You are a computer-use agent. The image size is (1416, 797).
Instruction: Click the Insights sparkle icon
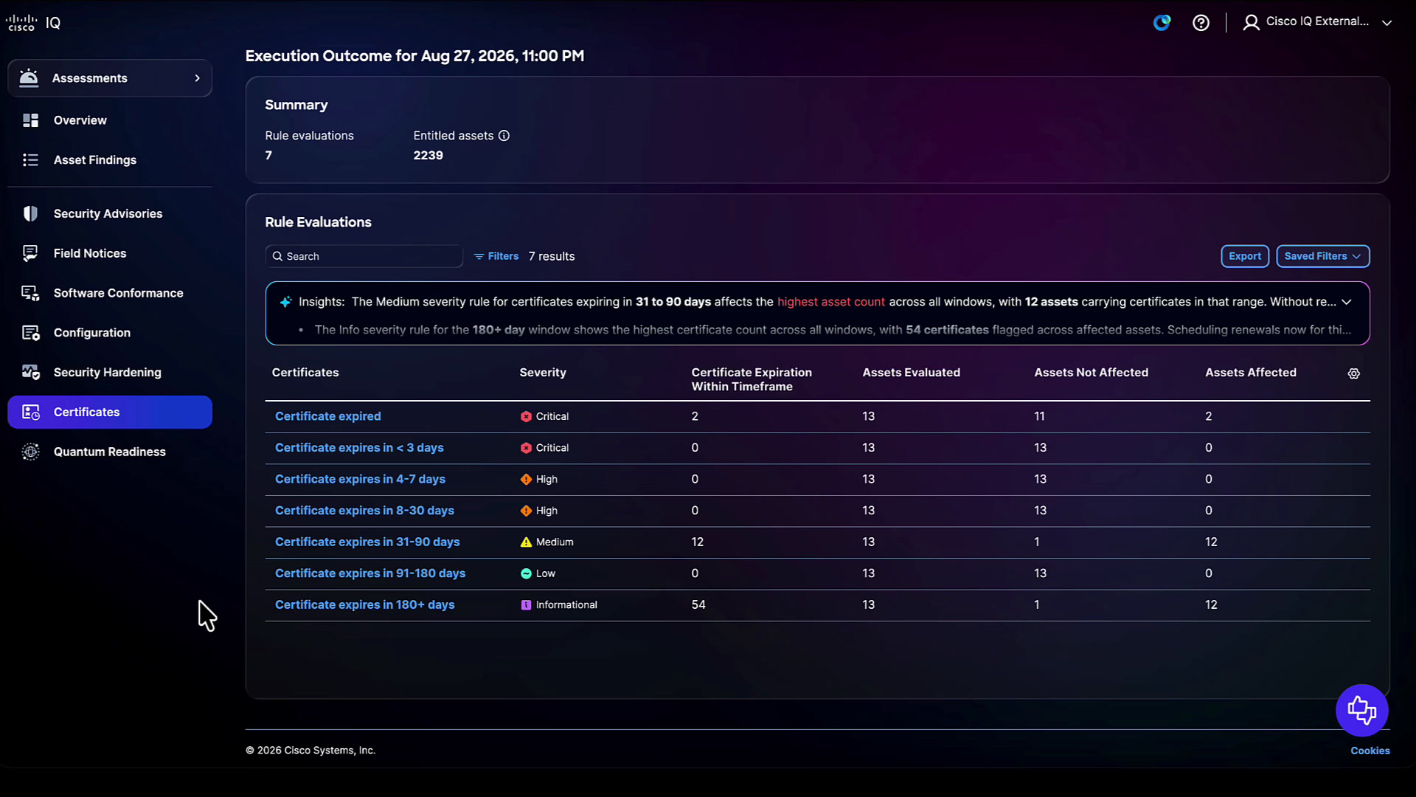tap(285, 302)
